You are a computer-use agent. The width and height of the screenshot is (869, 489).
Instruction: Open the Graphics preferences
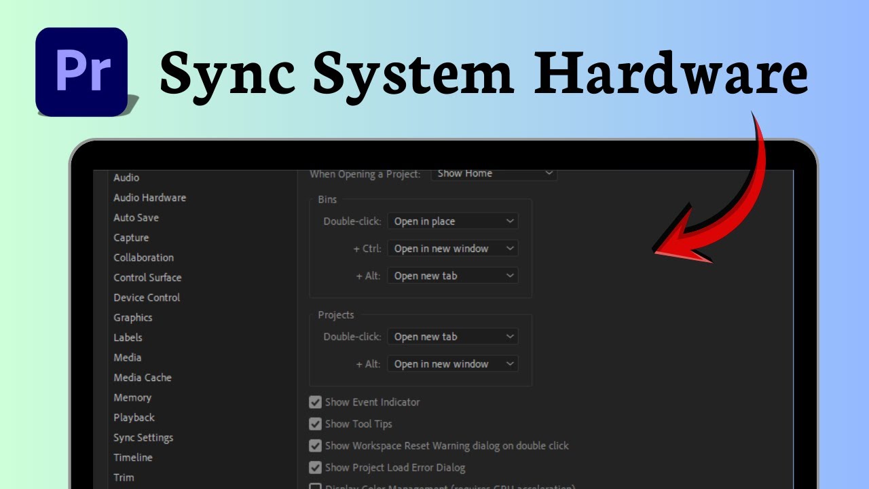pos(133,318)
